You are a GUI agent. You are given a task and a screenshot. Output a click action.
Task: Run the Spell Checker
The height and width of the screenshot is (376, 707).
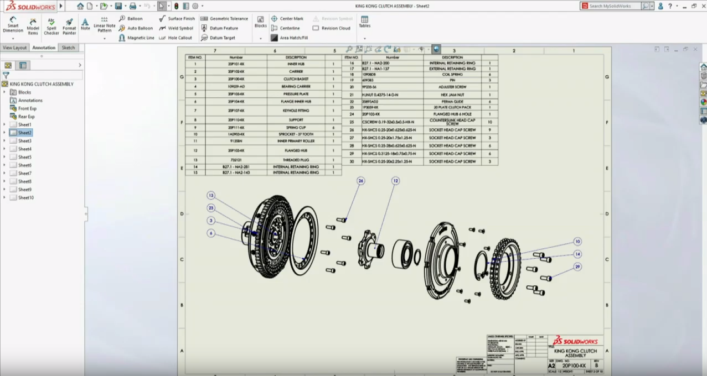[x=51, y=26]
